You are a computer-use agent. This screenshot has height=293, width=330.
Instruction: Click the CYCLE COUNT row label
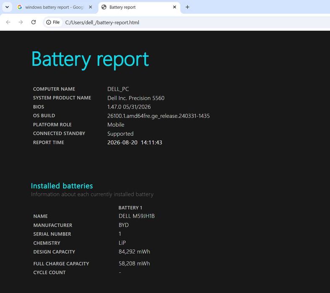pos(49,272)
